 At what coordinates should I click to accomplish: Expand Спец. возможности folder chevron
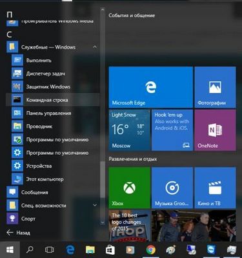[x=95, y=205]
